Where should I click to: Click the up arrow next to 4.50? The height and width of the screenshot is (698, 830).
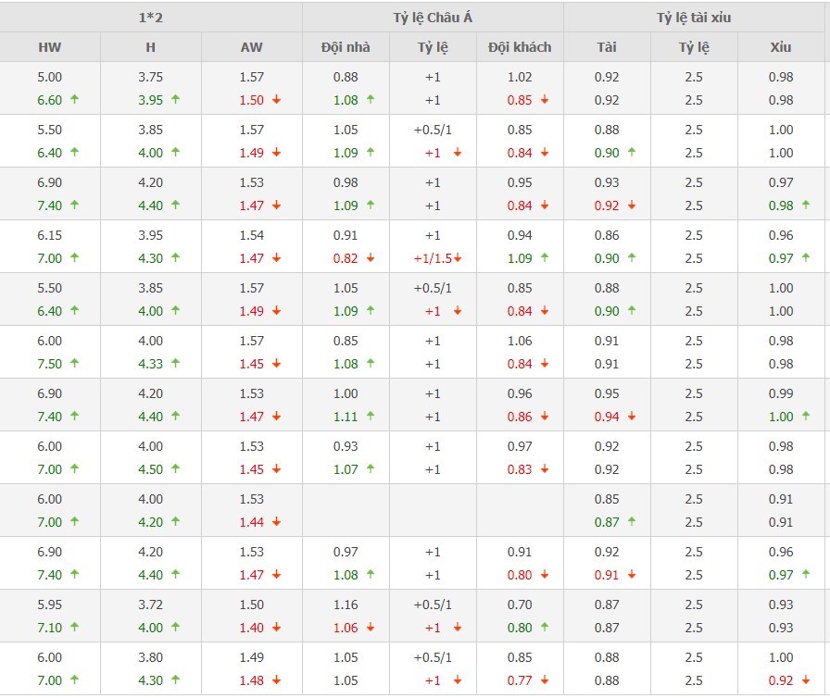point(175,469)
